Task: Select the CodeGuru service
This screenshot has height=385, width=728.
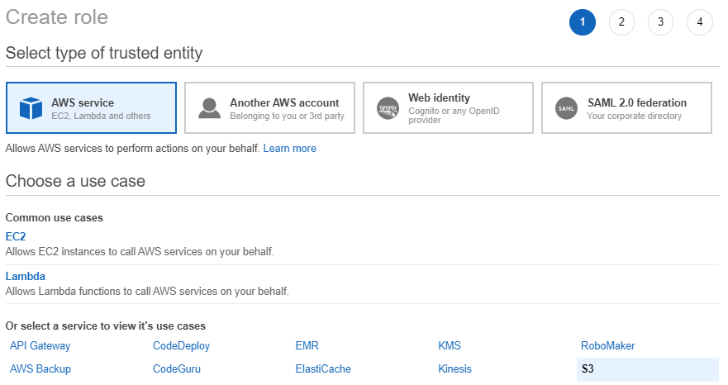Action: pos(177,368)
